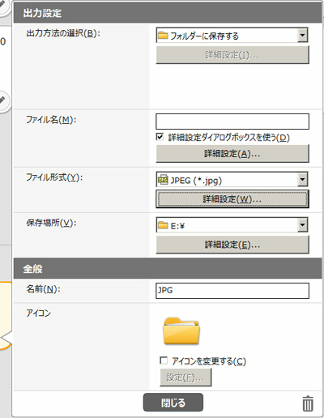Click folder icon beside フォルダーに保存する
This screenshot has width=324, height=418.
tap(163, 36)
